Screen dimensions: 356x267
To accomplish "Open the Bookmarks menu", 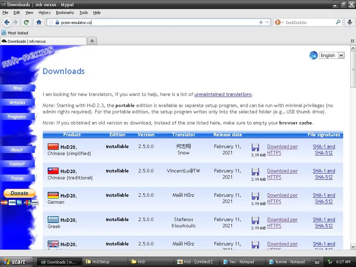I will pyautogui.click(x=65, y=13).
